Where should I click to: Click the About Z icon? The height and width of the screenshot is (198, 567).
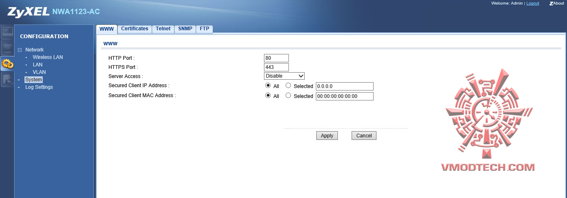pos(551,3)
